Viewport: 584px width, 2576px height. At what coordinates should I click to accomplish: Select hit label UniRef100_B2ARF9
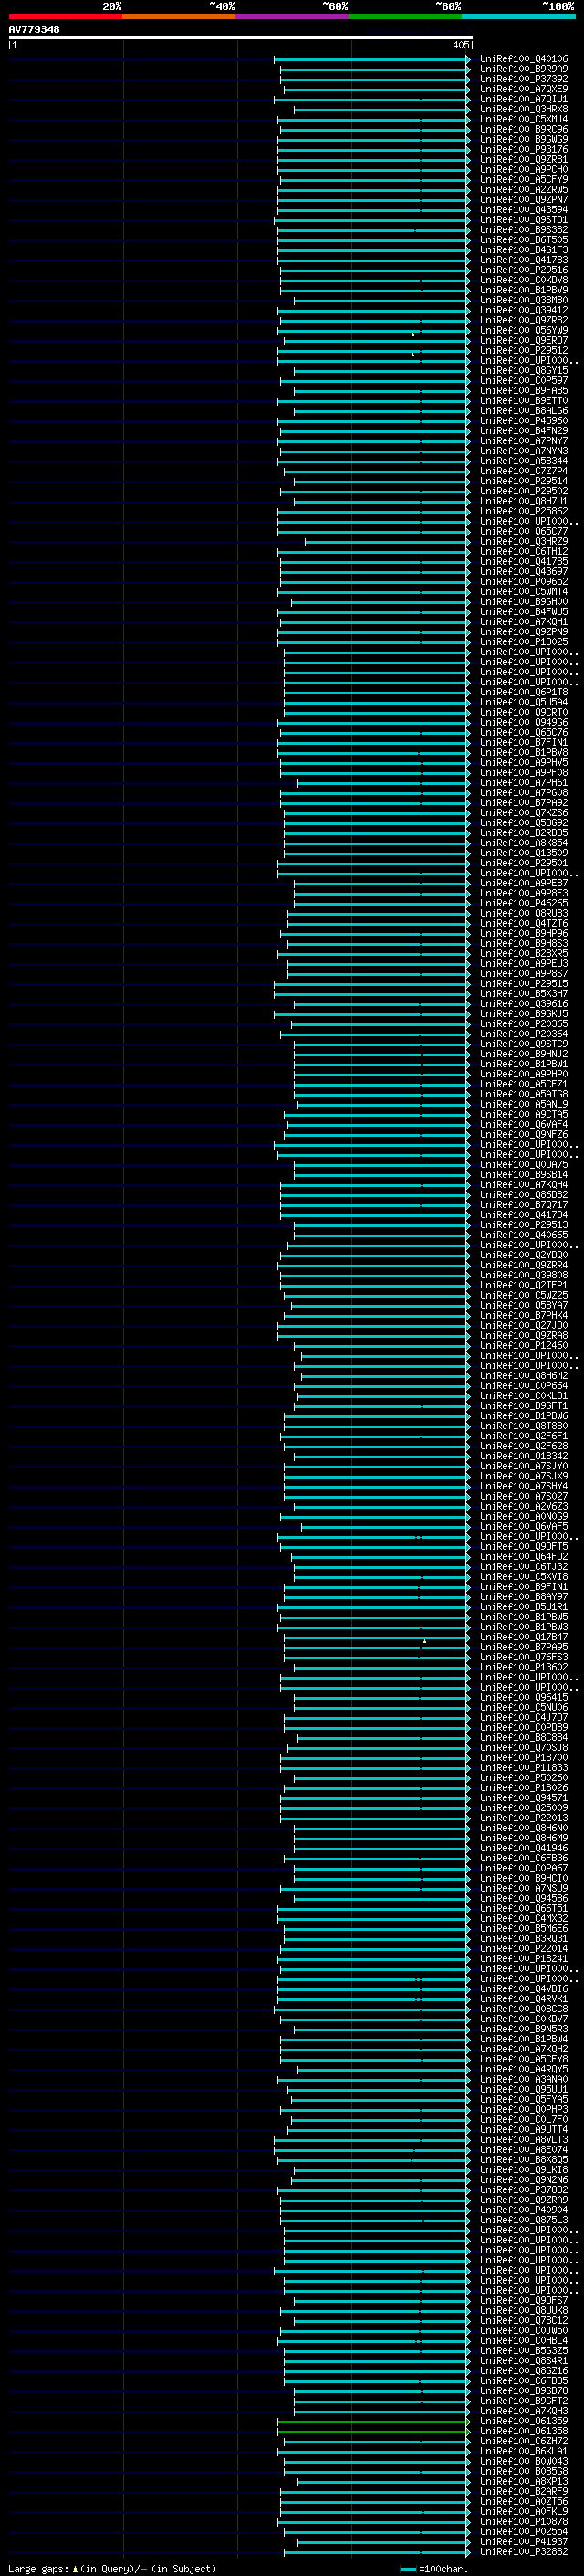coord(523,2491)
